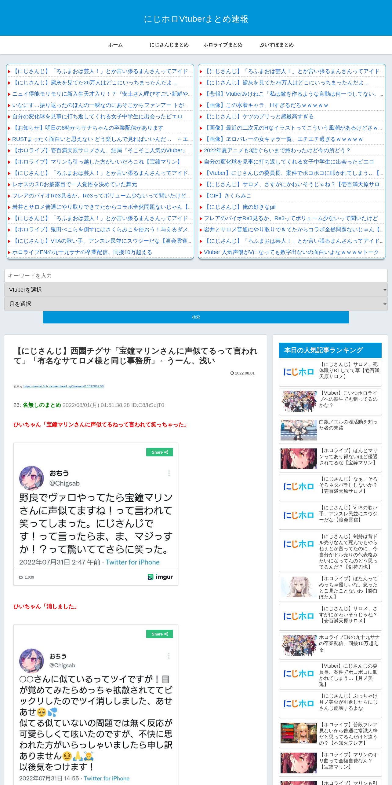
Task: Click thumbnail for マリンのオリ曲って全額自費なん
Action: pos(299,763)
